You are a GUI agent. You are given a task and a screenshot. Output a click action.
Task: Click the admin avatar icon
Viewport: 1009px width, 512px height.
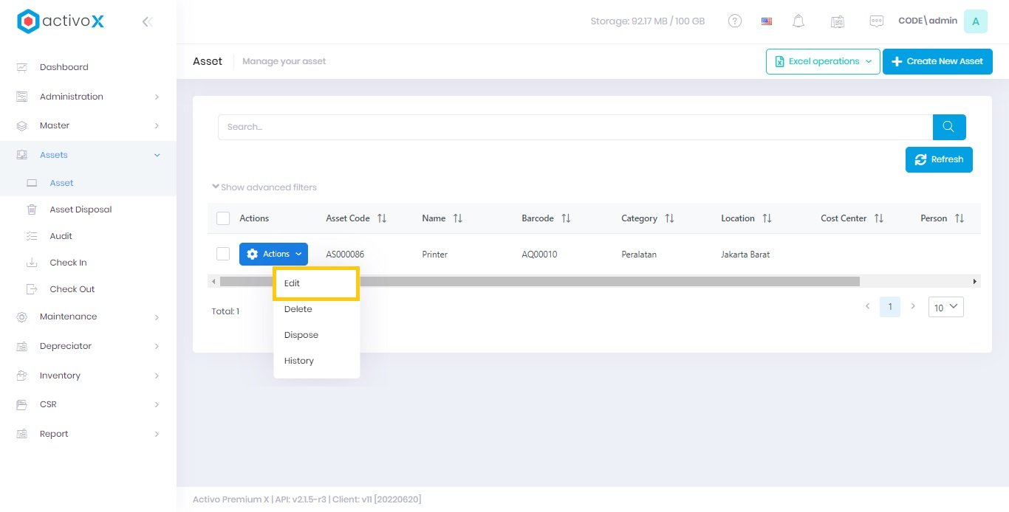[x=975, y=21]
